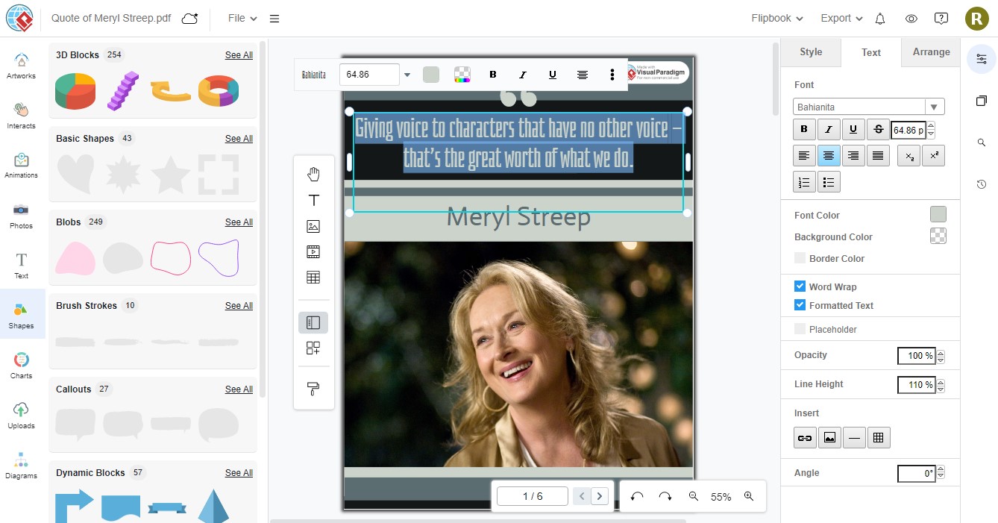
Task: Expand the Export dropdown menu
Action: coord(841,19)
